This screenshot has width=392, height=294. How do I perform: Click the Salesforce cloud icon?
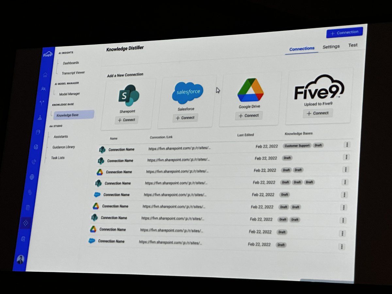coord(188,92)
